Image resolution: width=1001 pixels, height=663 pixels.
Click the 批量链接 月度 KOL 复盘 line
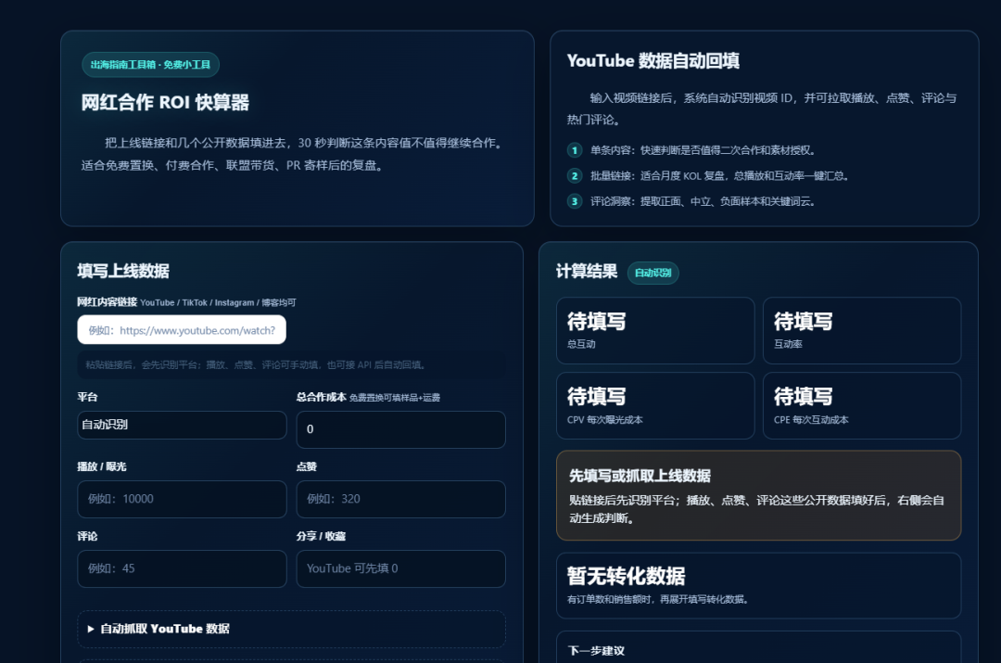(719, 175)
